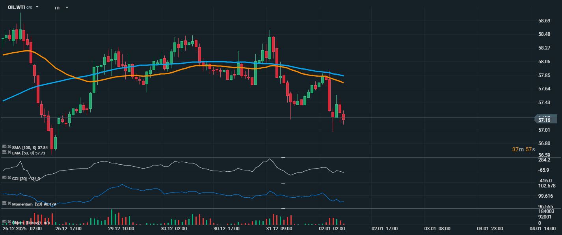The image size is (562, 235).
Task: Open settings icon for Momentum indicator
Action: point(4,204)
